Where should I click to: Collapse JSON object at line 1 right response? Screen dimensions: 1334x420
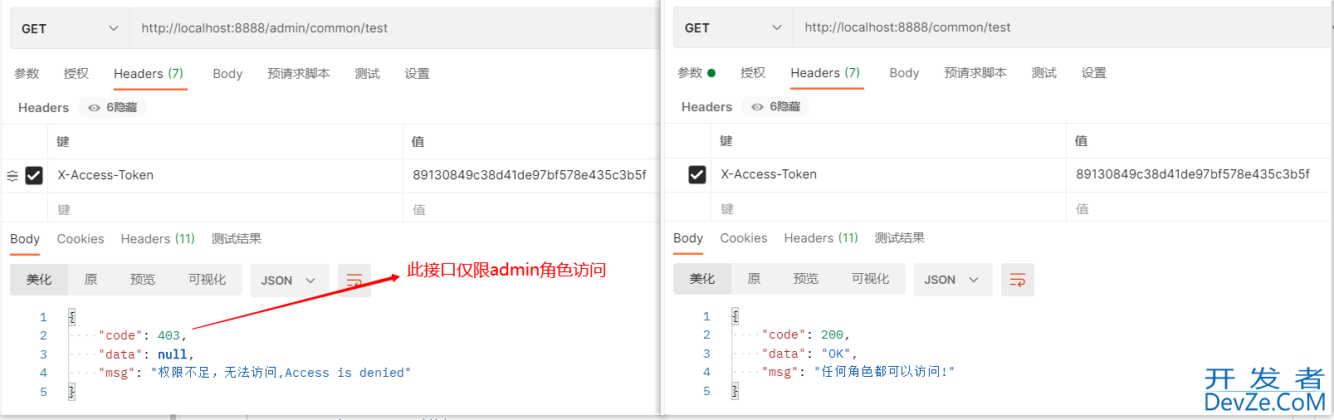[735, 316]
